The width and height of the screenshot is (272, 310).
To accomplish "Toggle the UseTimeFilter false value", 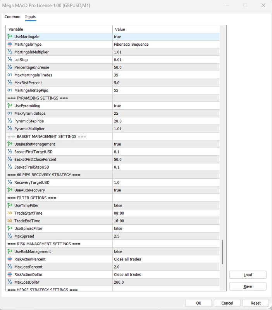I will [166, 205].
